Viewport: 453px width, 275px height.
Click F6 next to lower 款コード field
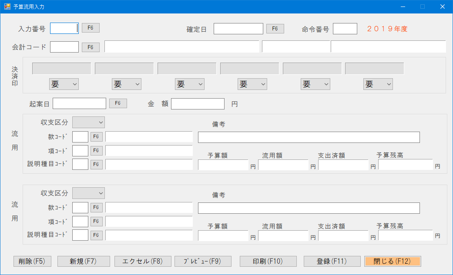[x=96, y=207]
